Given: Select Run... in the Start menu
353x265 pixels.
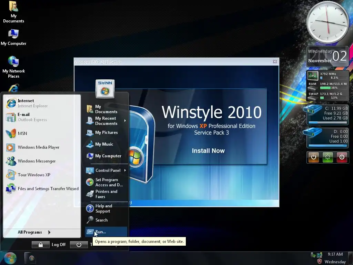Looking at the screenshot, I should tap(106, 232).
